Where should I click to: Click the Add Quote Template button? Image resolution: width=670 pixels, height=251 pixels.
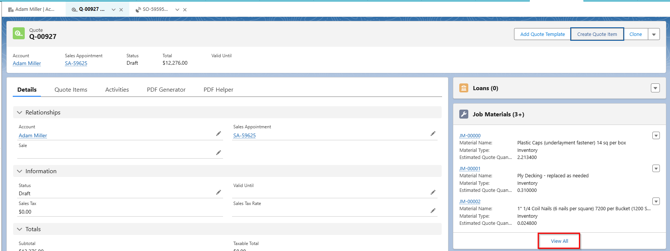(543, 34)
